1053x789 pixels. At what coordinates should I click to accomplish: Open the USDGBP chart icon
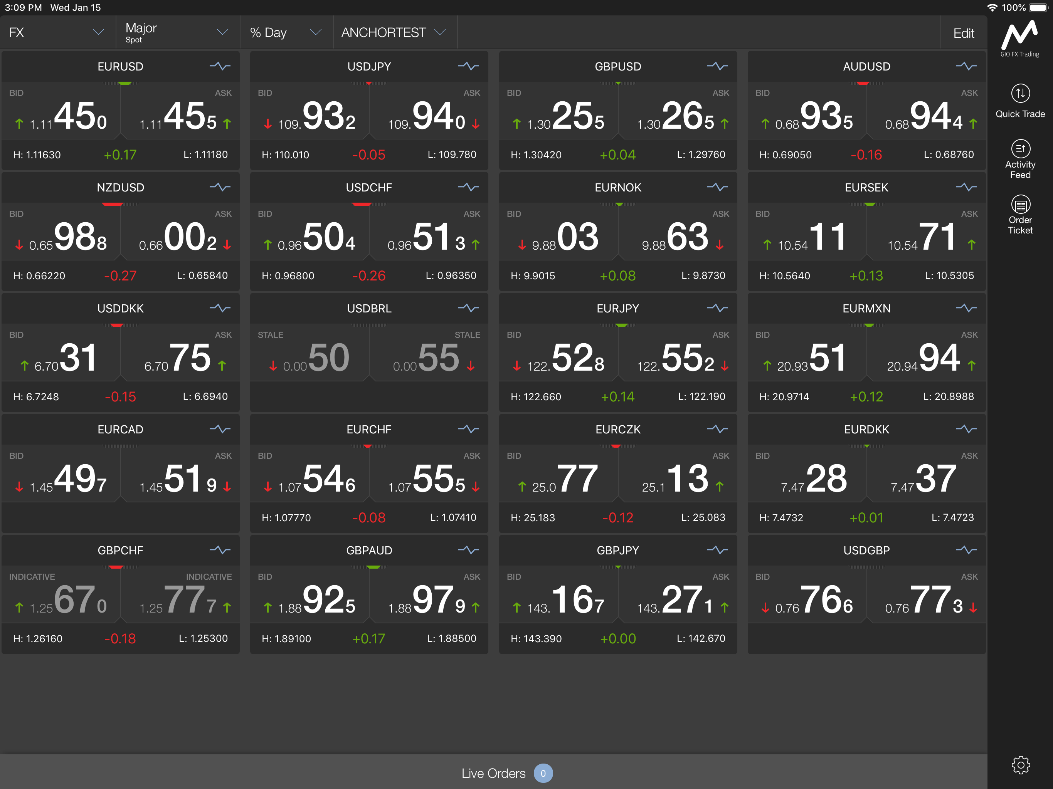coord(966,550)
